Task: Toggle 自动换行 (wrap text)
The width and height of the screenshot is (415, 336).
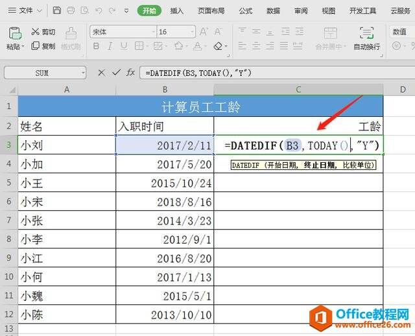Action: [366, 38]
